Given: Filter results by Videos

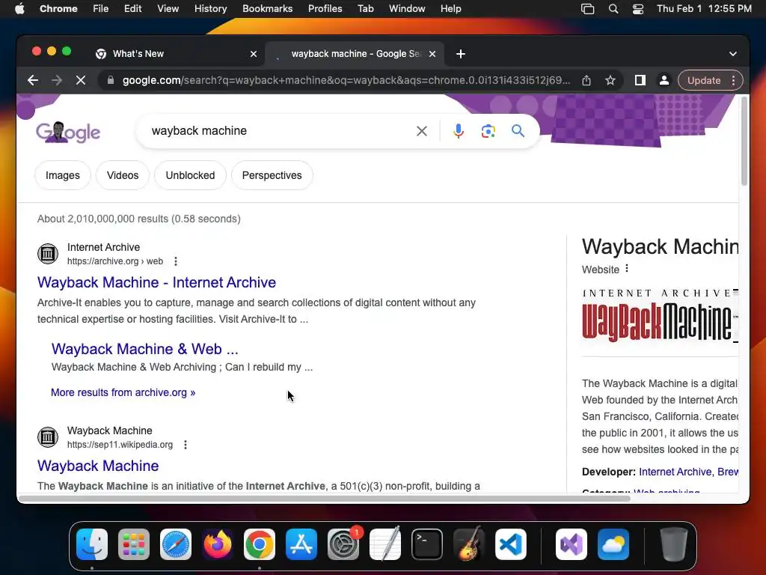Looking at the screenshot, I should [123, 175].
